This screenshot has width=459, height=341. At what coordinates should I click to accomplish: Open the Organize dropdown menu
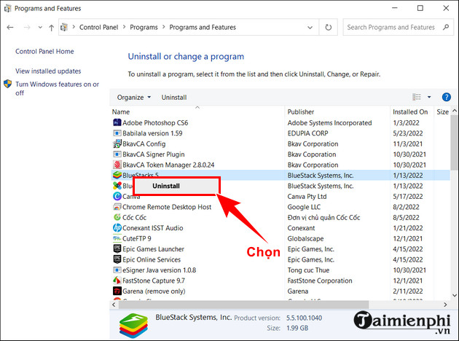134,97
